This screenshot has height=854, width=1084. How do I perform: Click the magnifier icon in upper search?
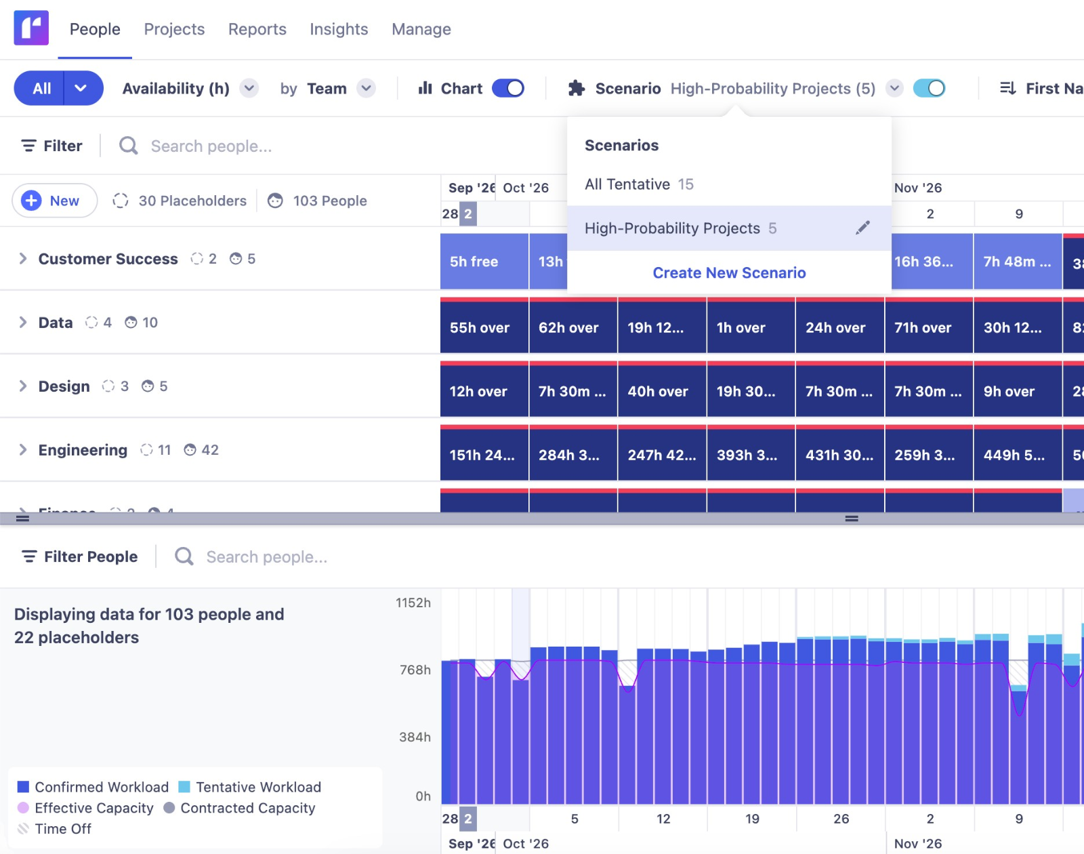[128, 146]
